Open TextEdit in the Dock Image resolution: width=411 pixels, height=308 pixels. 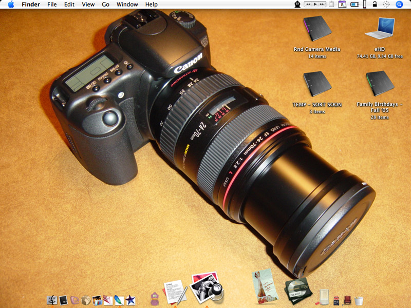[175, 293]
